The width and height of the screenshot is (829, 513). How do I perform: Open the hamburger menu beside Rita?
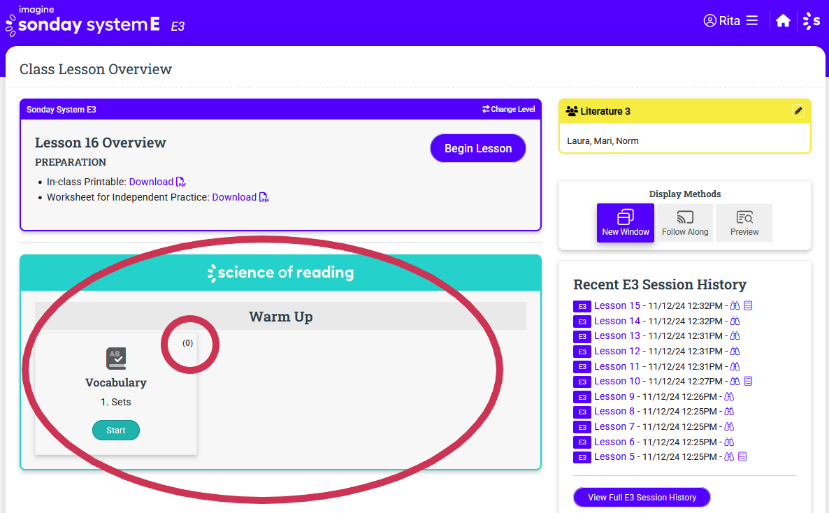pyautogui.click(x=752, y=21)
